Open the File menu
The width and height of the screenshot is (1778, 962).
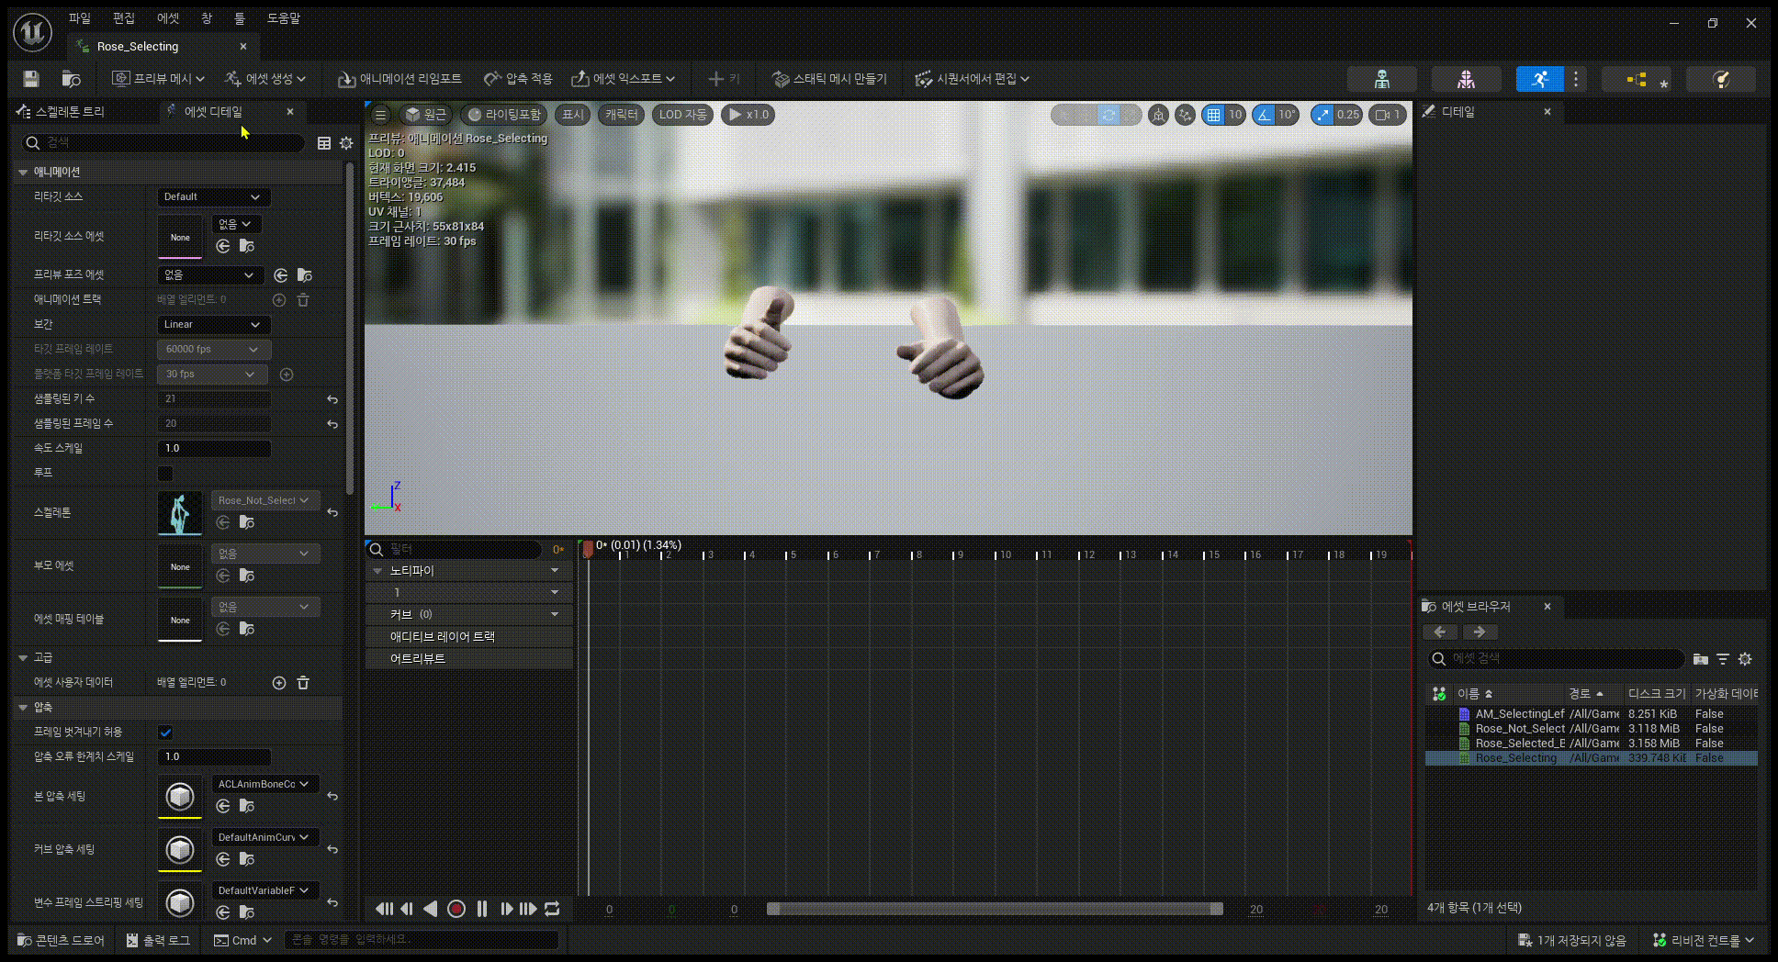coord(80,18)
